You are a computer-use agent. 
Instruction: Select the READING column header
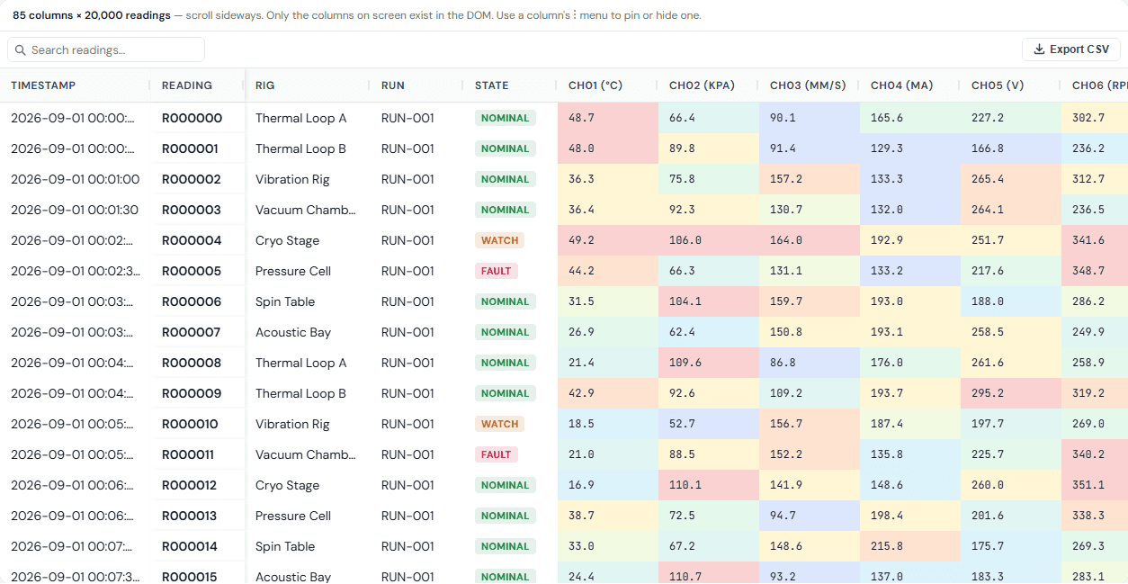198,85
